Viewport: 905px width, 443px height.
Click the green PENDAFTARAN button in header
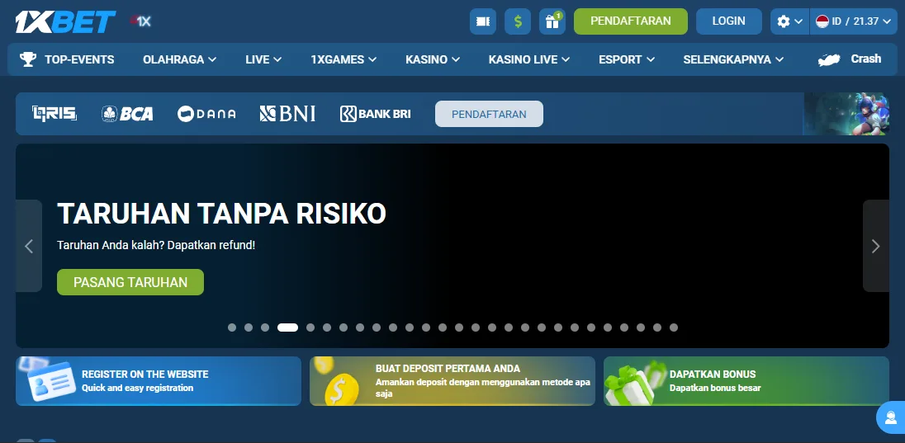tap(630, 21)
